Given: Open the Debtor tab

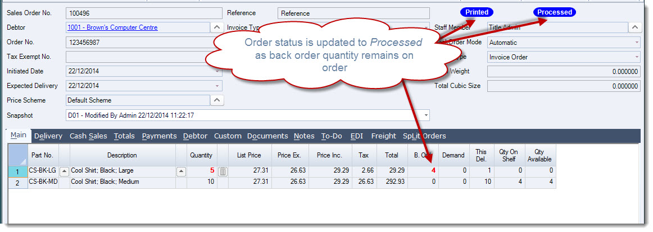Looking at the screenshot, I should click(196, 136).
